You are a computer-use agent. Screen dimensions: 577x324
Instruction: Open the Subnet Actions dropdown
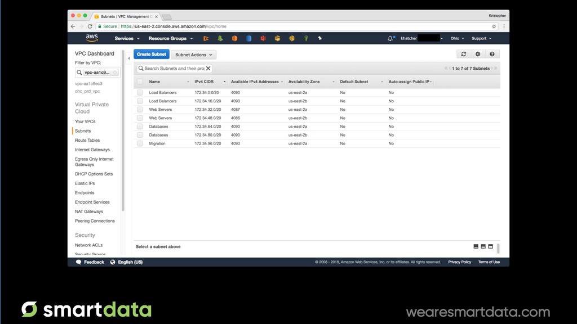point(194,55)
